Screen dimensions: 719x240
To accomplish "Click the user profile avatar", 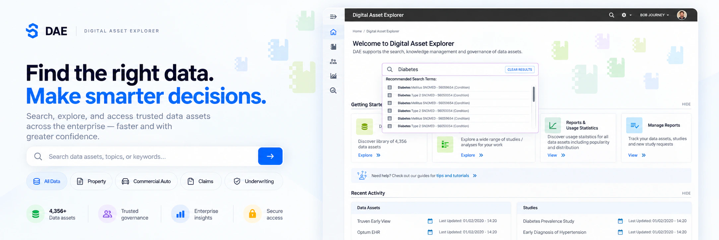I will (x=682, y=15).
